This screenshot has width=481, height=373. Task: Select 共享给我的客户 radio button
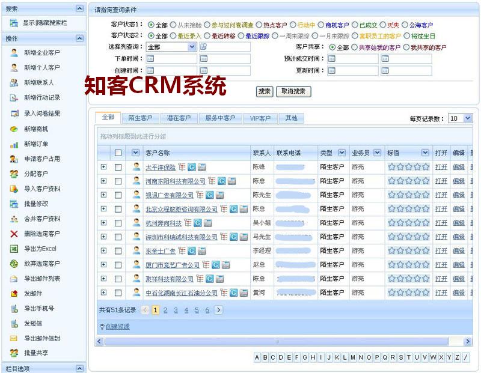(354, 47)
